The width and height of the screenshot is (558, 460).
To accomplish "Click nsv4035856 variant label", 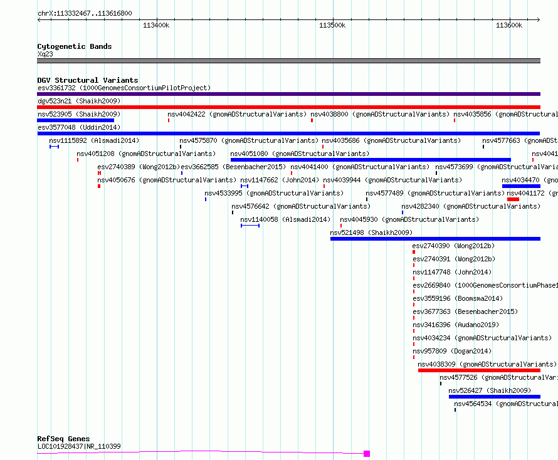I will coord(506,114).
